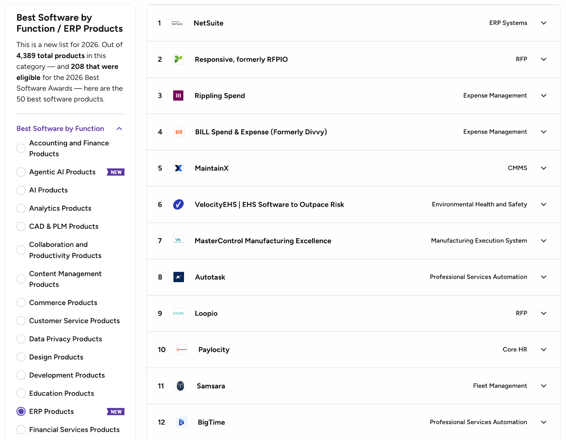Screen dimensions: 566x440
Task: Select the Commerce Products sidebar entry
Action: click(x=63, y=303)
